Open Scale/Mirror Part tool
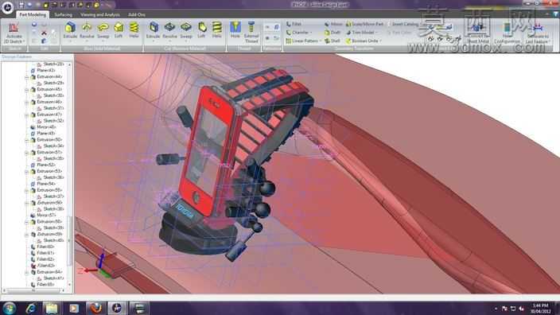 (x=364, y=24)
